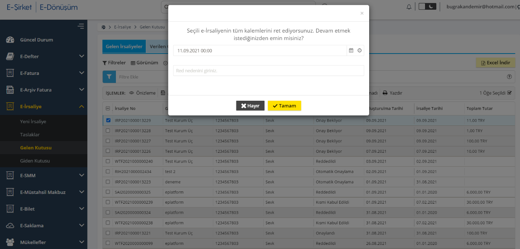Confirm rejection with Tamam button
The image size is (520, 249).
[284, 106]
